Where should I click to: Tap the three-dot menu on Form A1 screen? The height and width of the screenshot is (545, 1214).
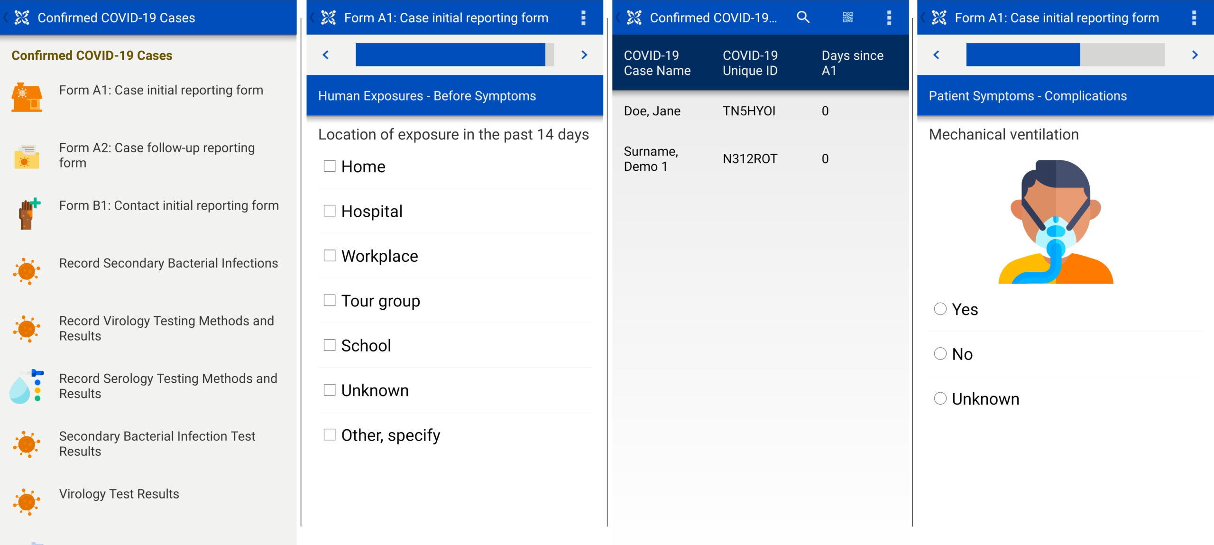coord(584,18)
